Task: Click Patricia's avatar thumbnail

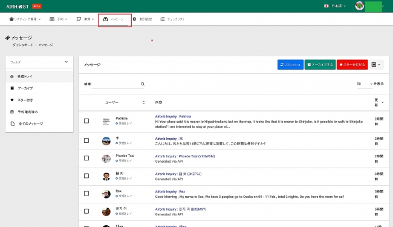Action: tap(106, 121)
